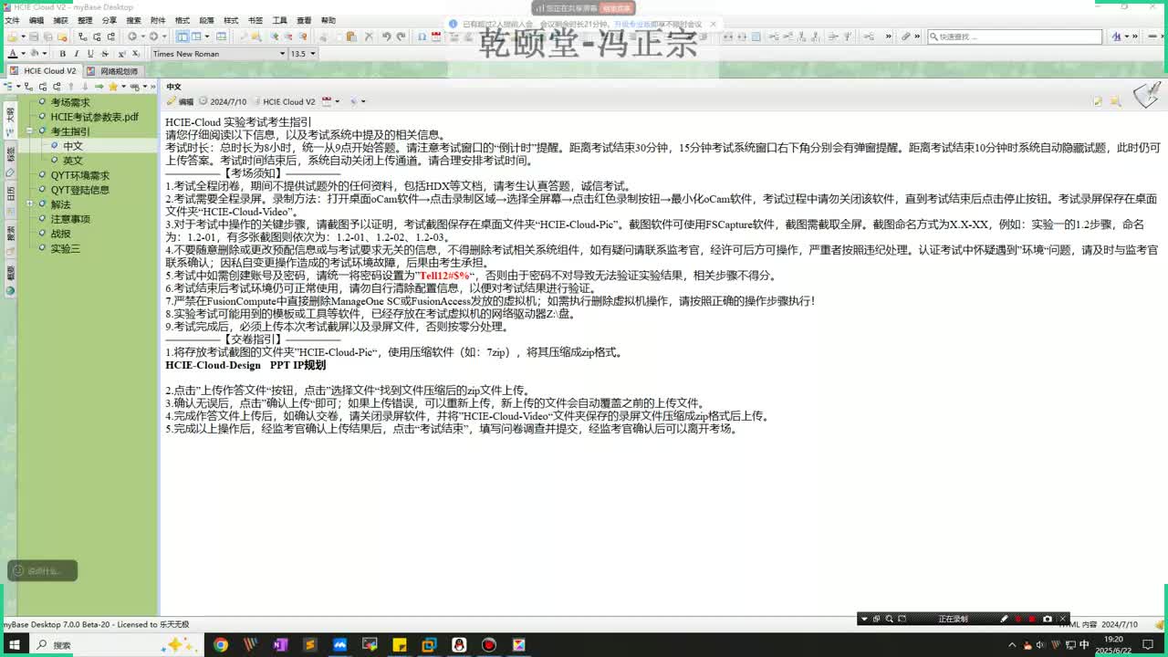Select the 英文 tree item
1168x657 pixels.
pyautogui.click(x=72, y=161)
